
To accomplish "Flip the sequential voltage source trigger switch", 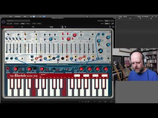I will (8, 34).
